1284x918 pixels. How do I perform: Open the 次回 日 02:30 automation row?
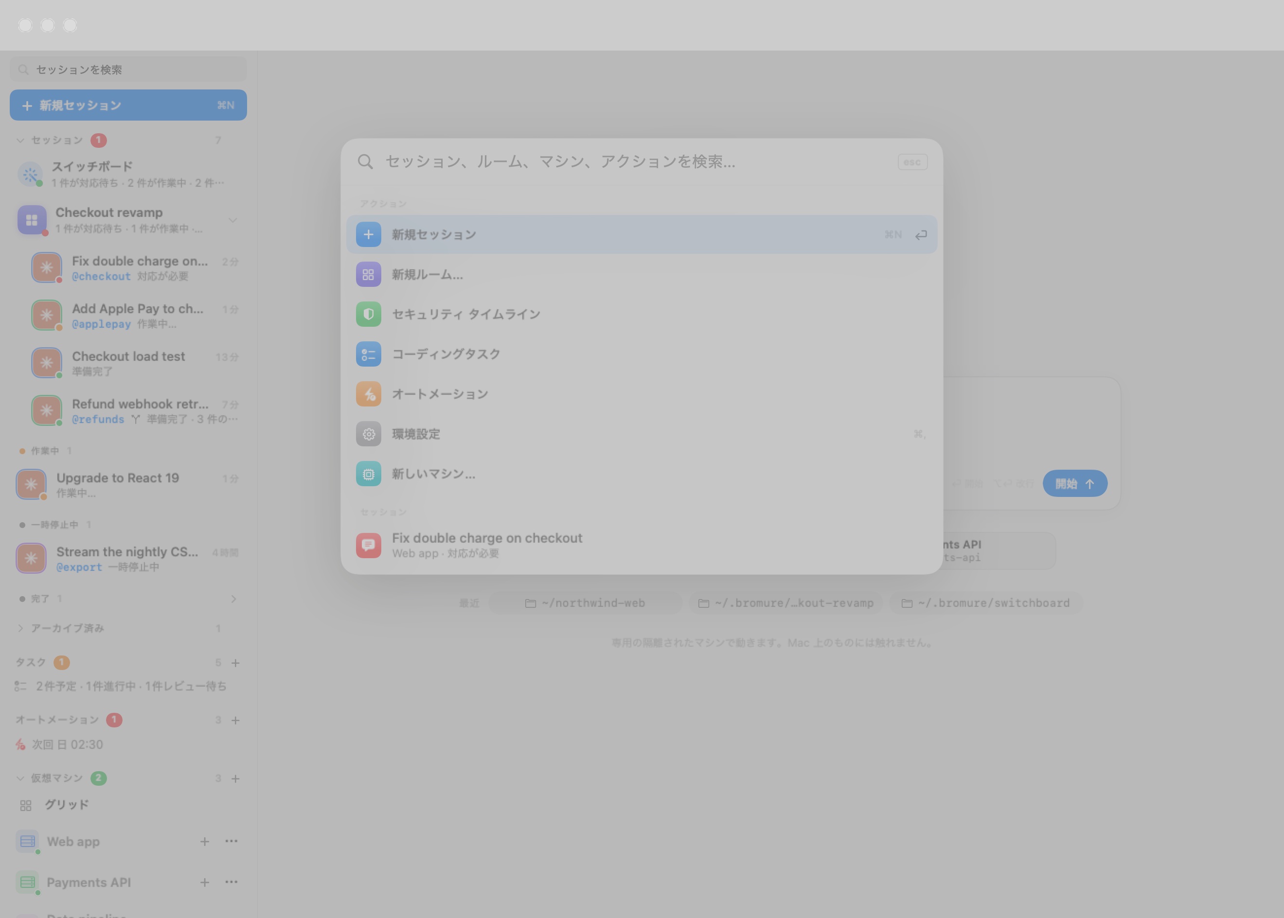click(127, 744)
